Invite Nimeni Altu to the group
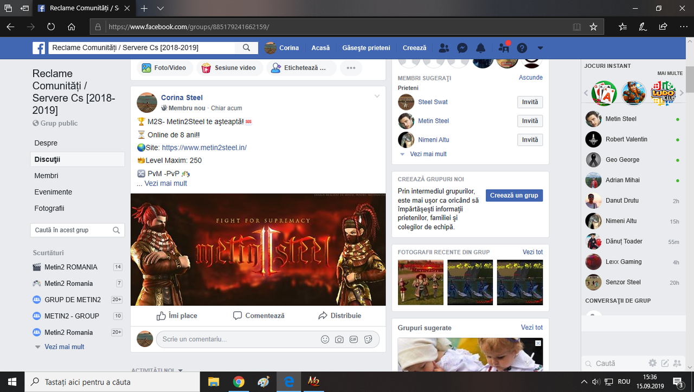The height and width of the screenshot is (392, 694). point(530,140)
